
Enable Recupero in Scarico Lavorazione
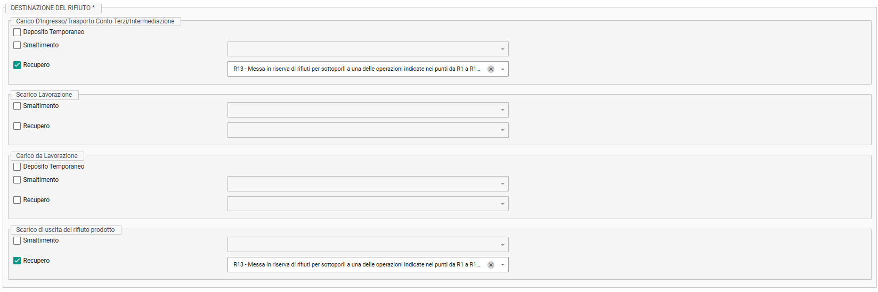click(x=17, y=126)
